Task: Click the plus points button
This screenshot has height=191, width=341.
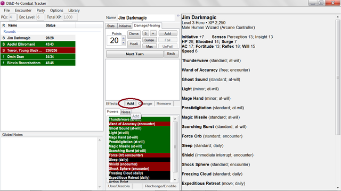Action: click(153, 33)
